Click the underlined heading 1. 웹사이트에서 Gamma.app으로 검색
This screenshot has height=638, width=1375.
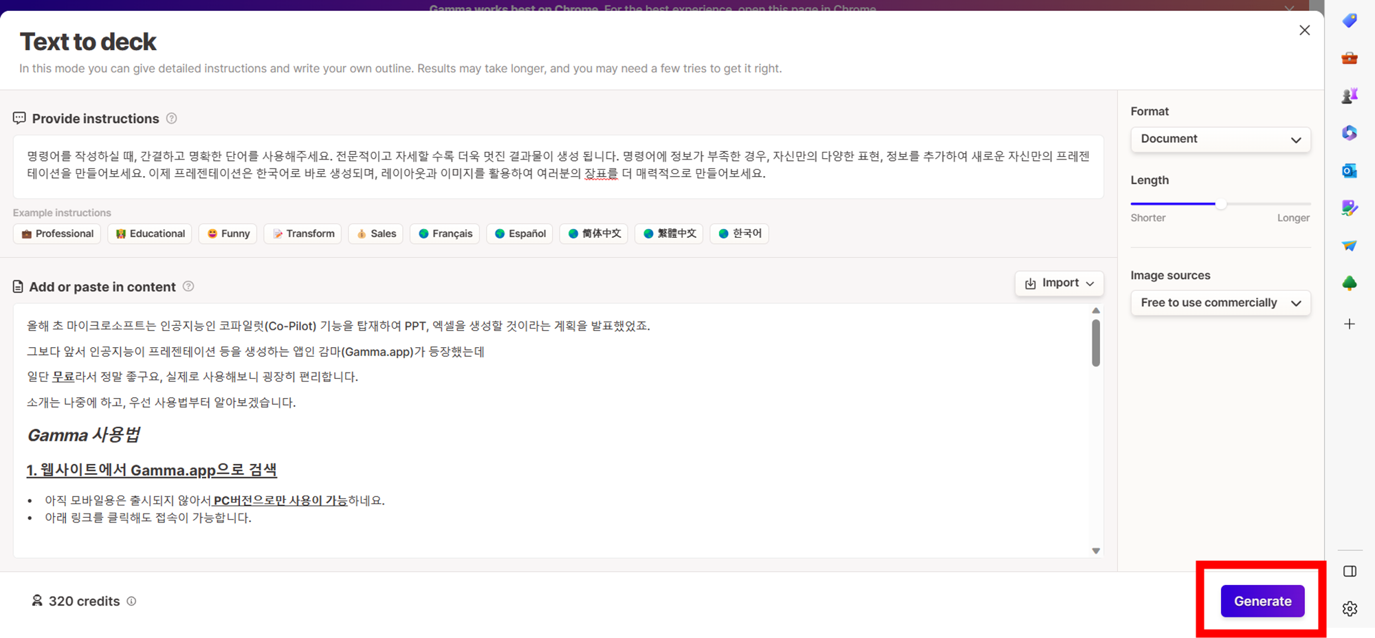point(151,470)
